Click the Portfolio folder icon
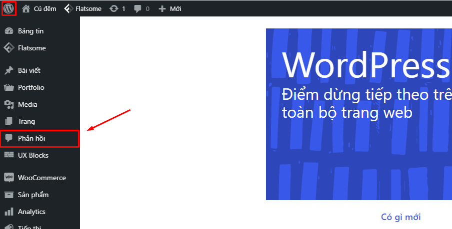 (8, 87)
